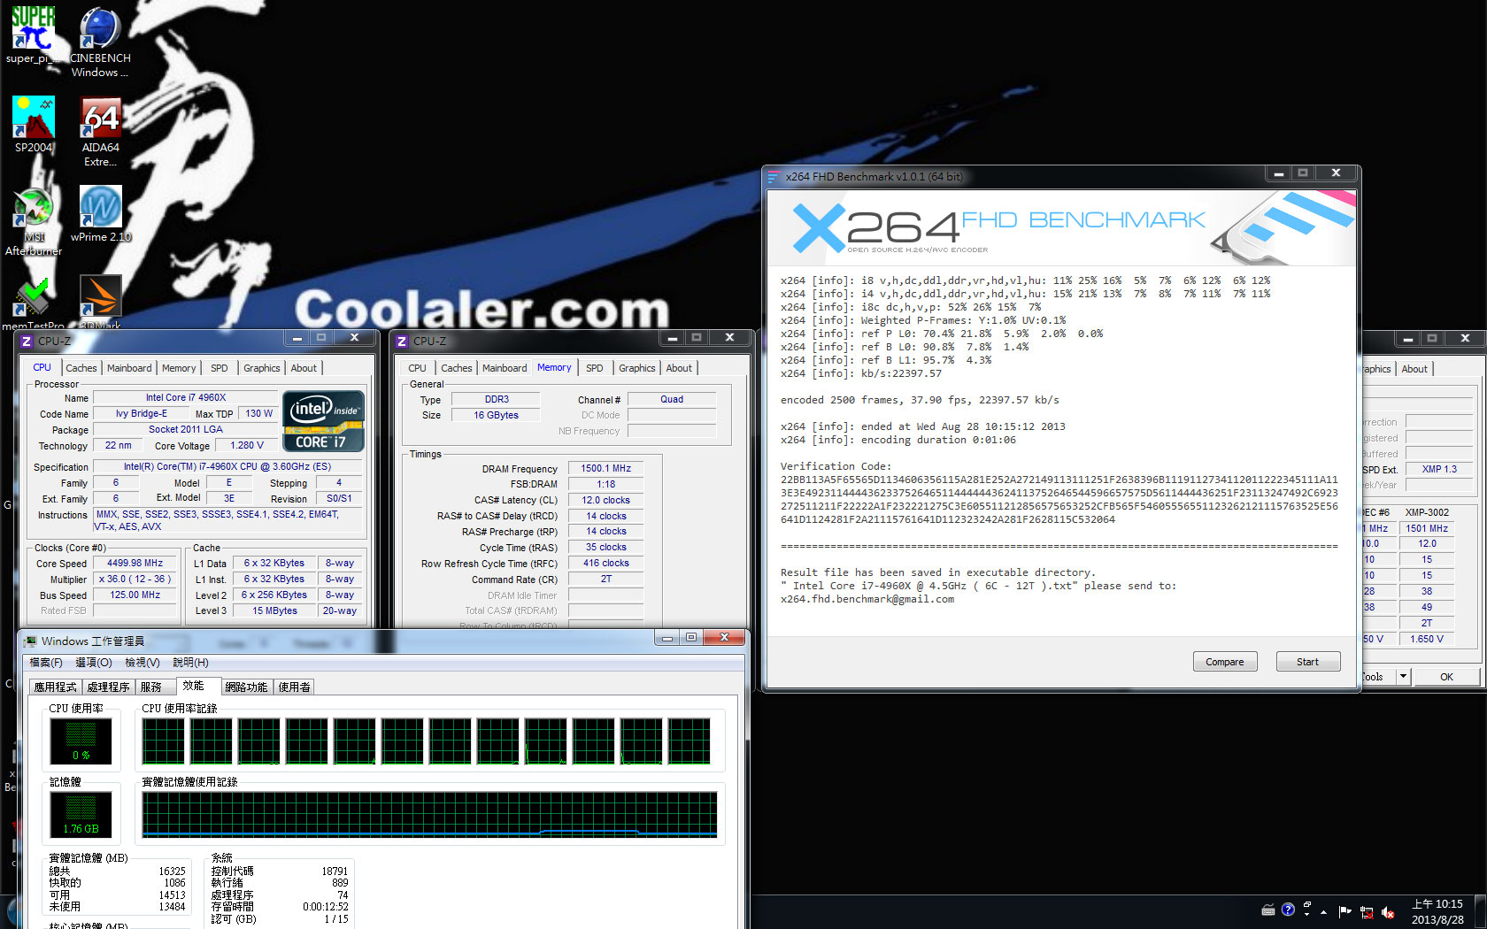1487x929 pixels.
Task: Click the Core Voltage value 1.280 V
Action: (x=247, y=446)
